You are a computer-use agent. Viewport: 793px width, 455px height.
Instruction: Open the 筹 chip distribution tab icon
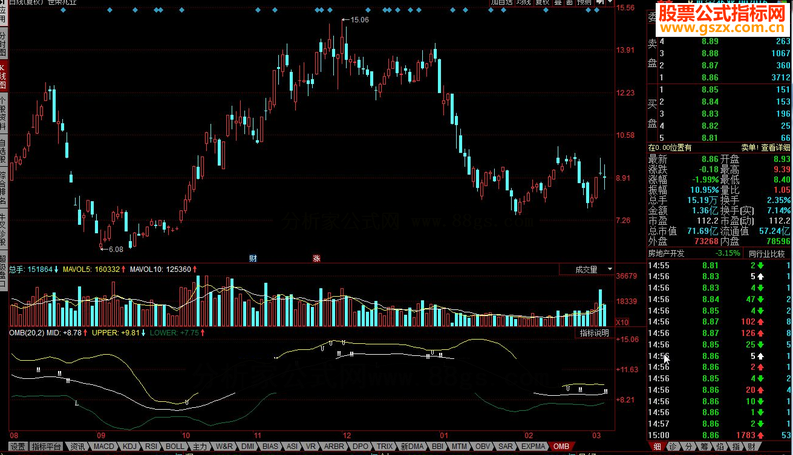click(703, 447)
